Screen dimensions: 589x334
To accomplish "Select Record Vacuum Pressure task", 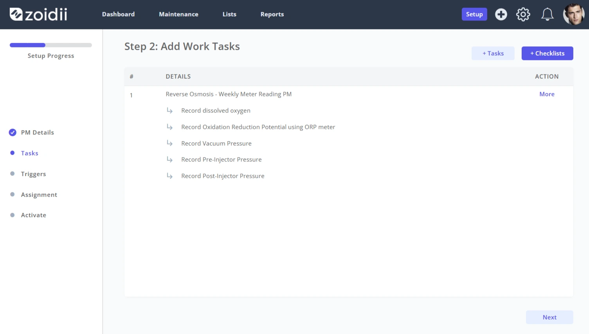I will click(x=216, y=143).
